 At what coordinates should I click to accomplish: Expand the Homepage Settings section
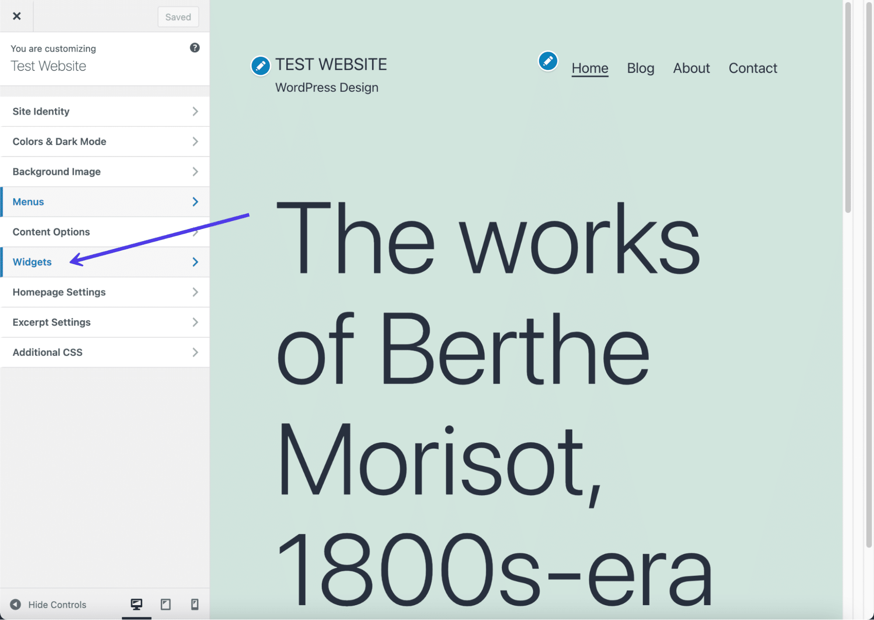coord(105,292)
